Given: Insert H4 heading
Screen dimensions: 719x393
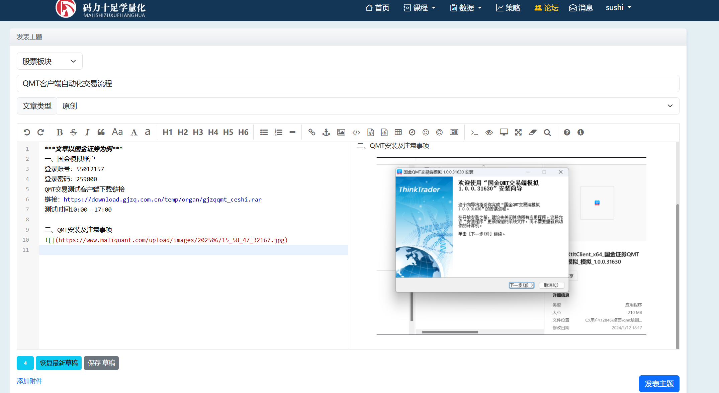Looking at the screenshot, I should tap(213, 132).
